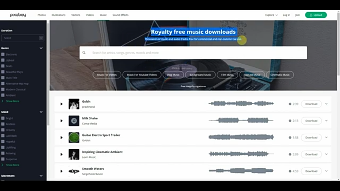
Task: Seek within the Goldn waveform
Action: (241, 104)
